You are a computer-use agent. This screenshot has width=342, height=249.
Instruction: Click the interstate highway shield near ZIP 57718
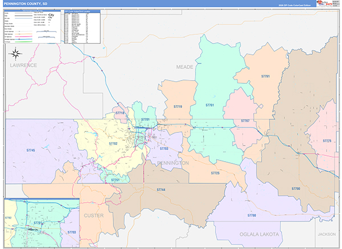coord(118,103)
